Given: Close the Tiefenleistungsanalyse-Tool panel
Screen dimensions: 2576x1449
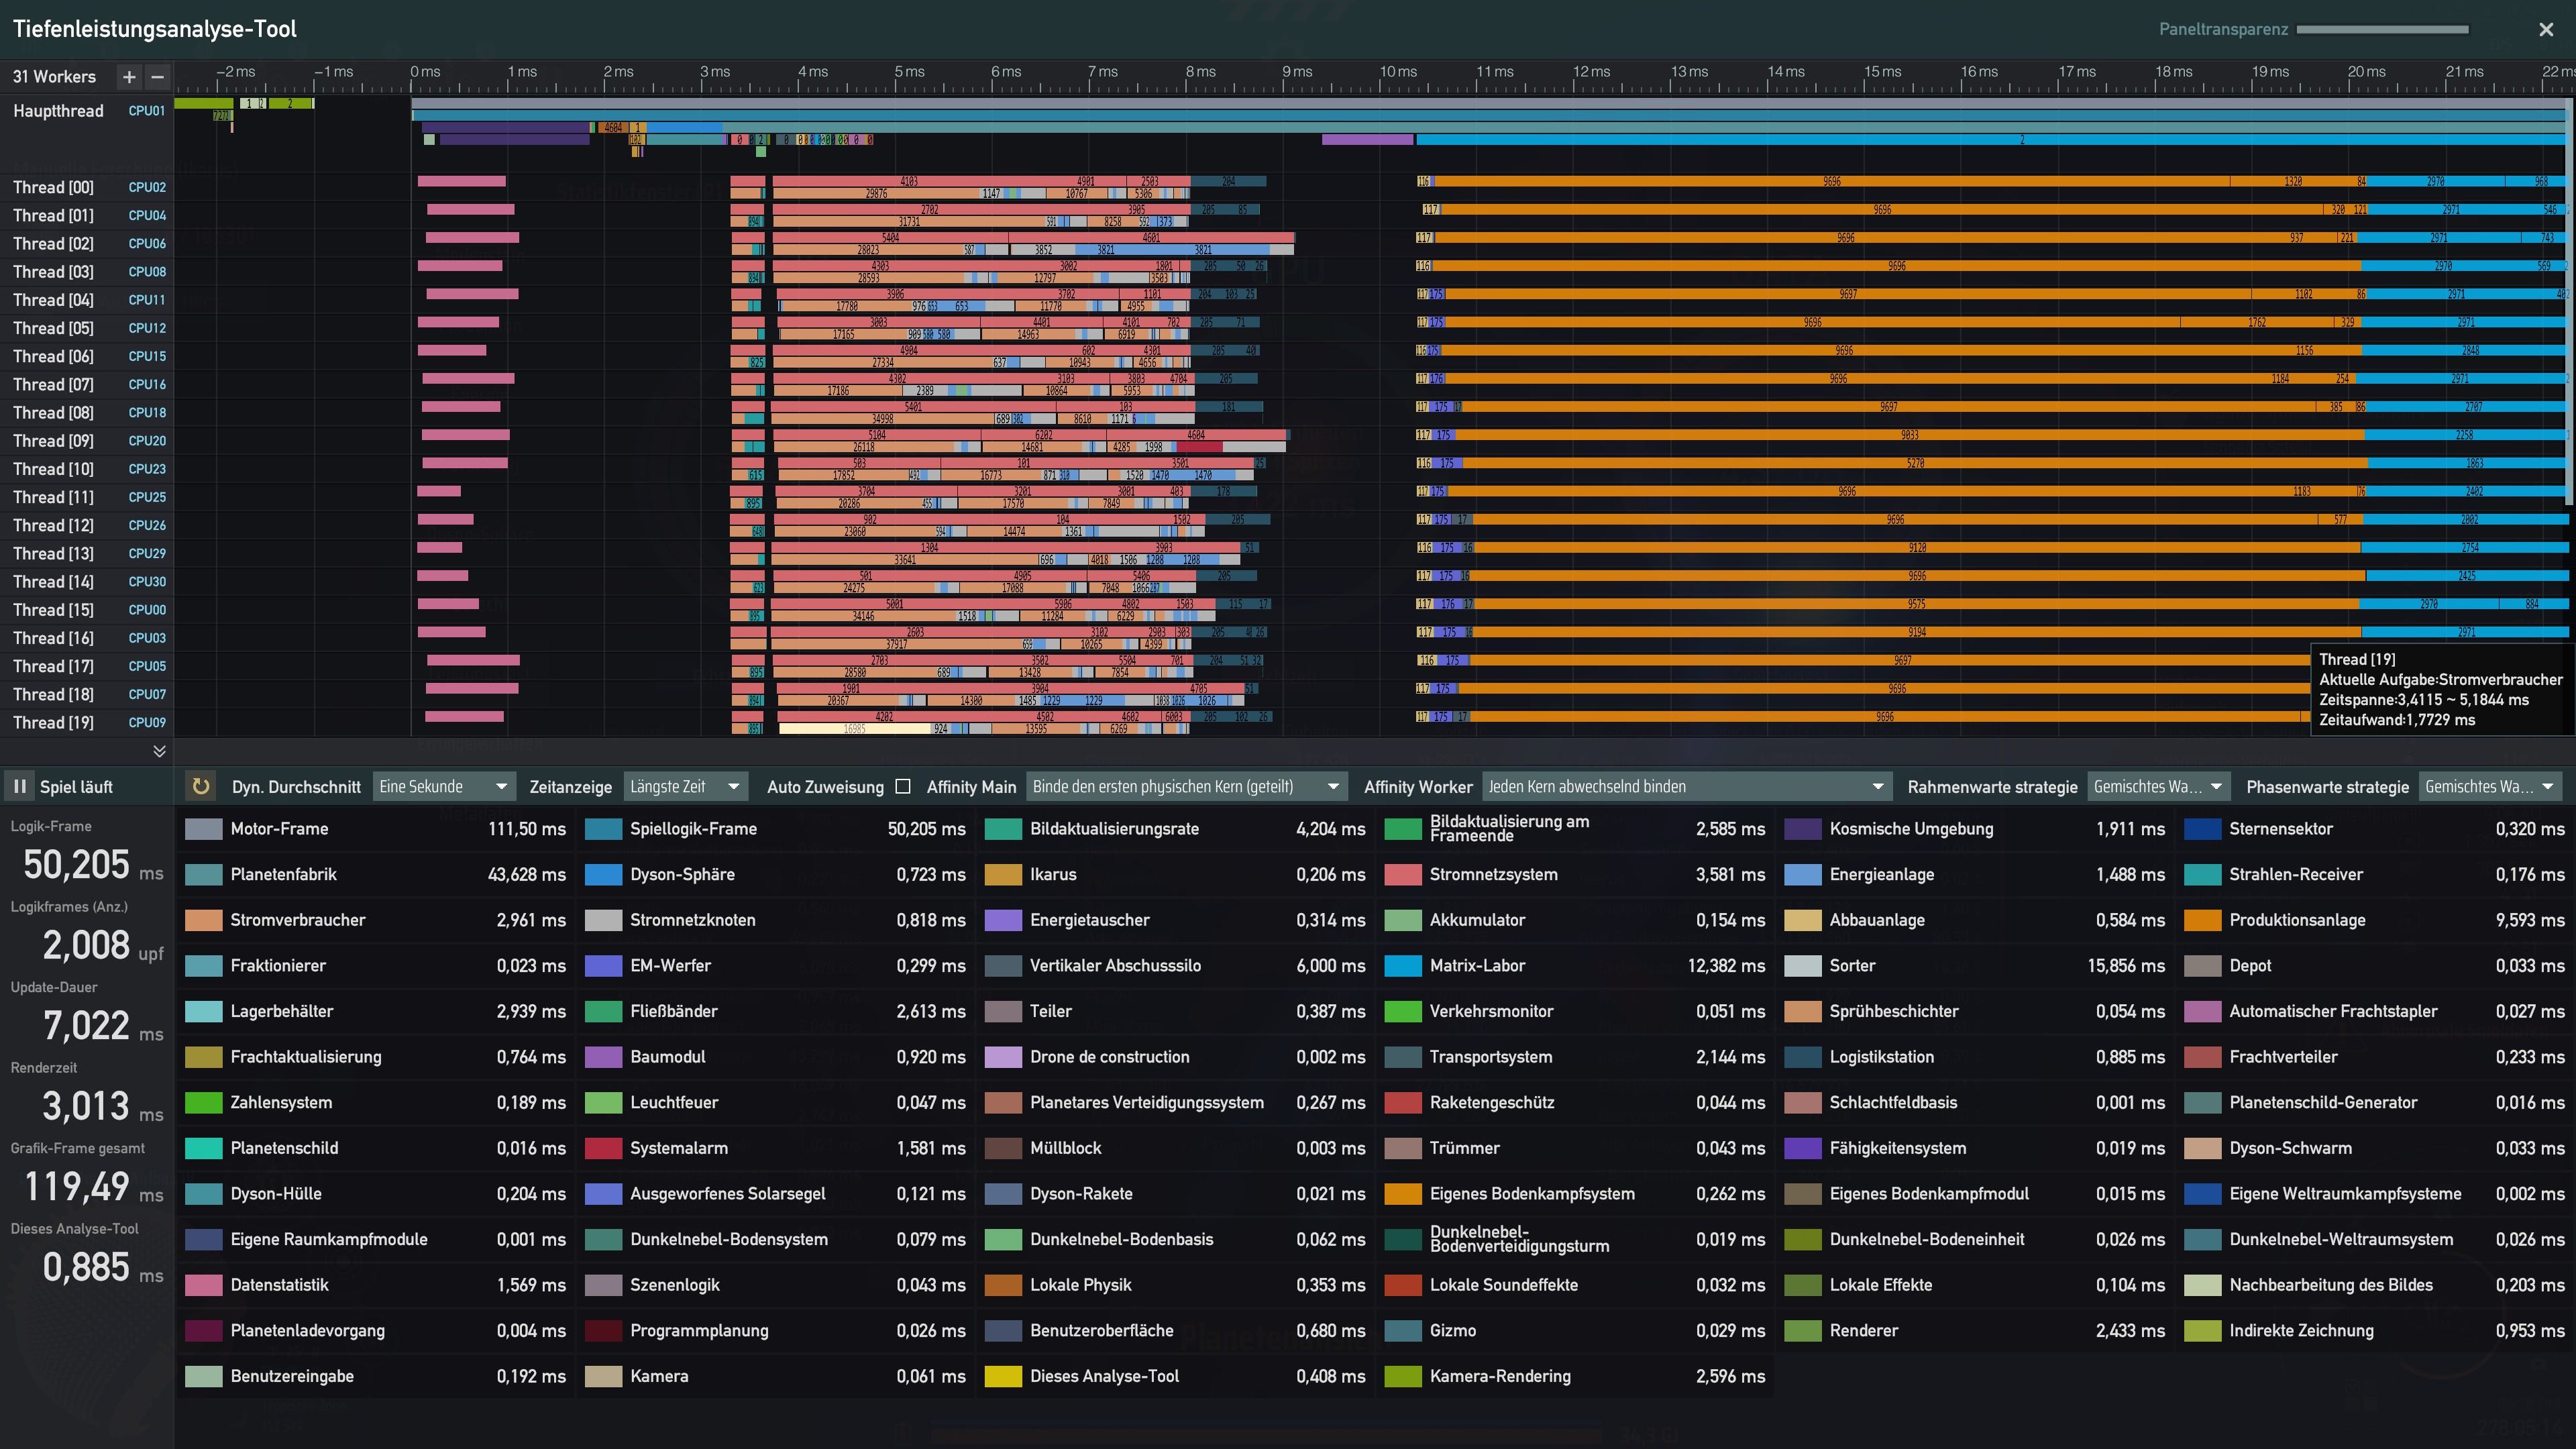Looking at the screenshot, I should pyautogui.click(x=2546, y=29).
